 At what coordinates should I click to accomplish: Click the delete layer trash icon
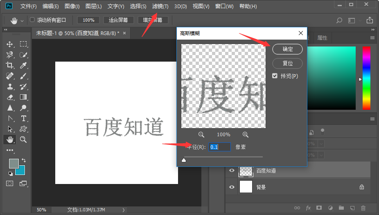pyautogui.click(x=363, y=208)
